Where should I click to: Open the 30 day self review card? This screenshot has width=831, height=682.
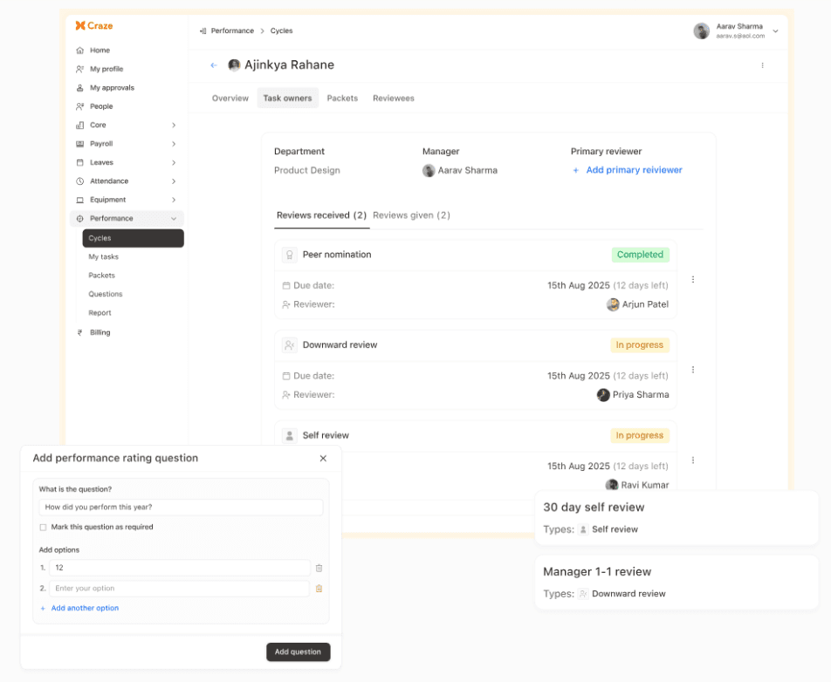676,517
